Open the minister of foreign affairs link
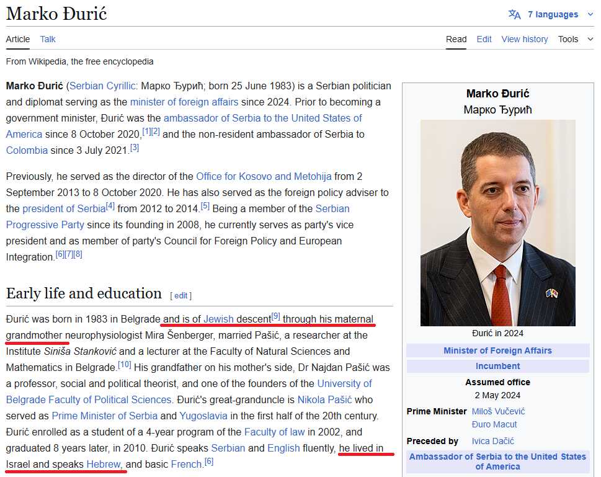The height and width of the screenshot is (477, 601). pos(184,102)
